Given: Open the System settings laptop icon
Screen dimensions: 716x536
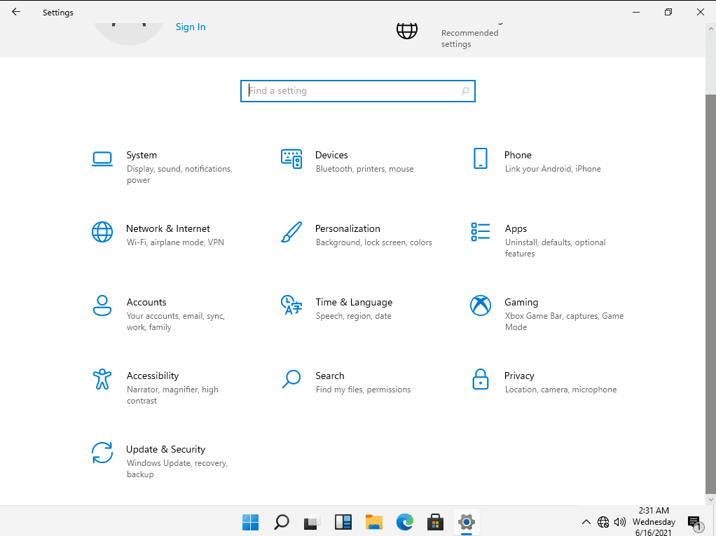Looking at the screenshot, I should pyautogui.click(x=102, y=159).
